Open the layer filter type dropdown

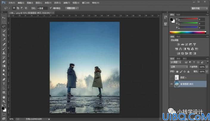176,62
